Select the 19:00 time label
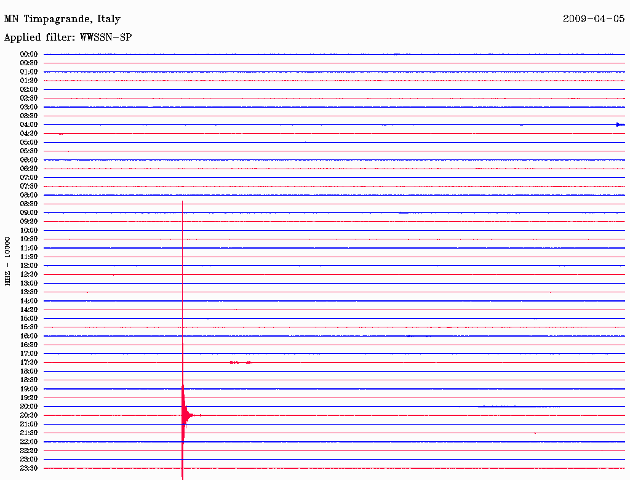The image size is (630, 480). pos(29,389)
